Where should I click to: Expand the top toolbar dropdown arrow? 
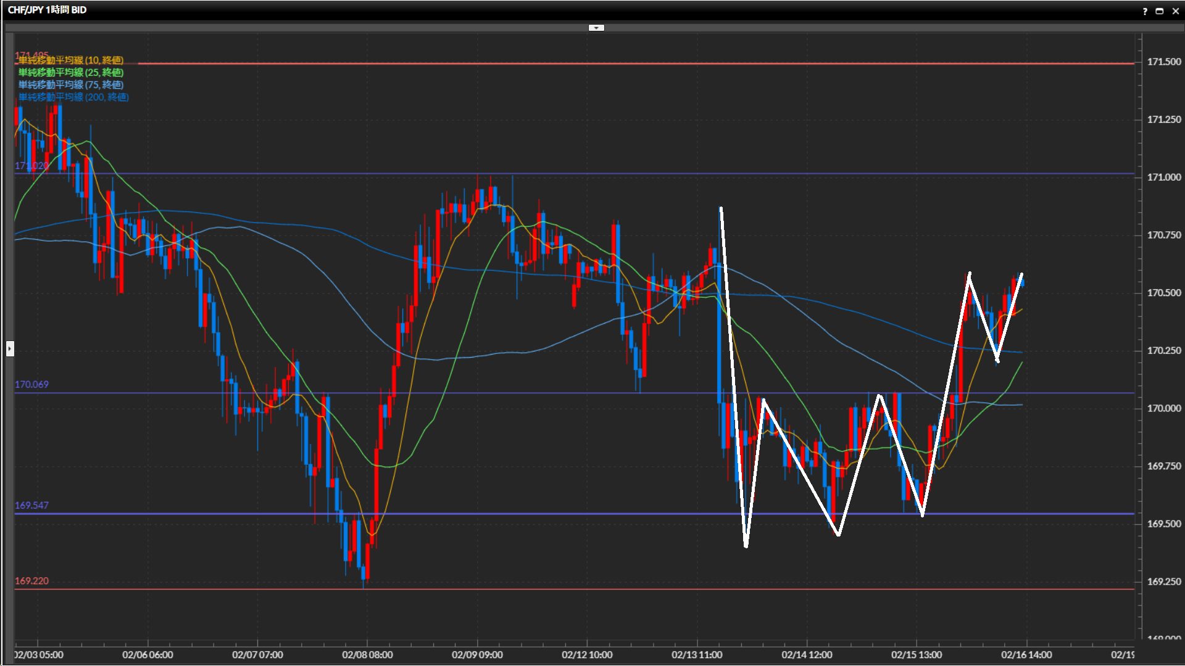pyautogui.click(x=596, y=28)
